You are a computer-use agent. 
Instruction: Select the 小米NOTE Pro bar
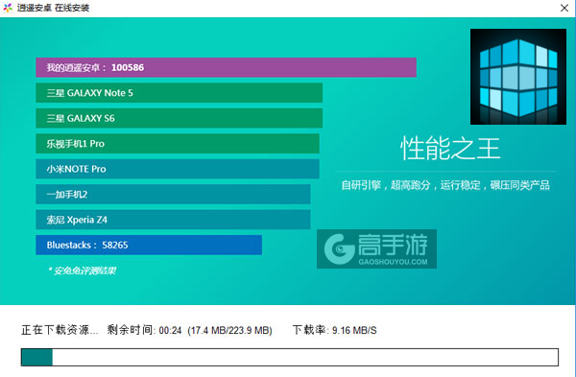(x=178, y=169)
